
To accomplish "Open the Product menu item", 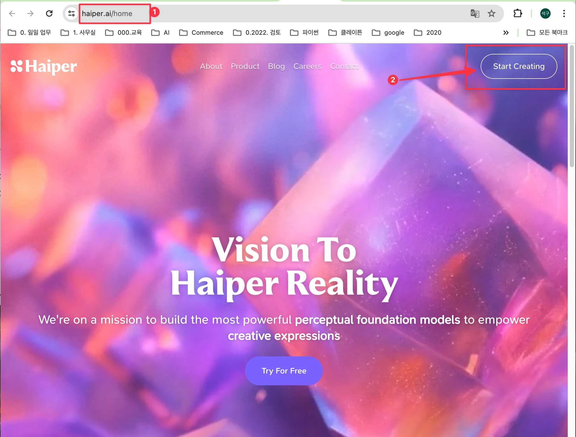I will click(x=245, y=66).
